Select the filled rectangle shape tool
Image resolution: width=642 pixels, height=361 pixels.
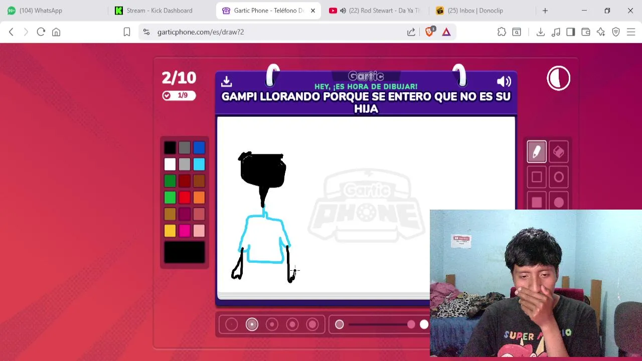tap(536, 202)
